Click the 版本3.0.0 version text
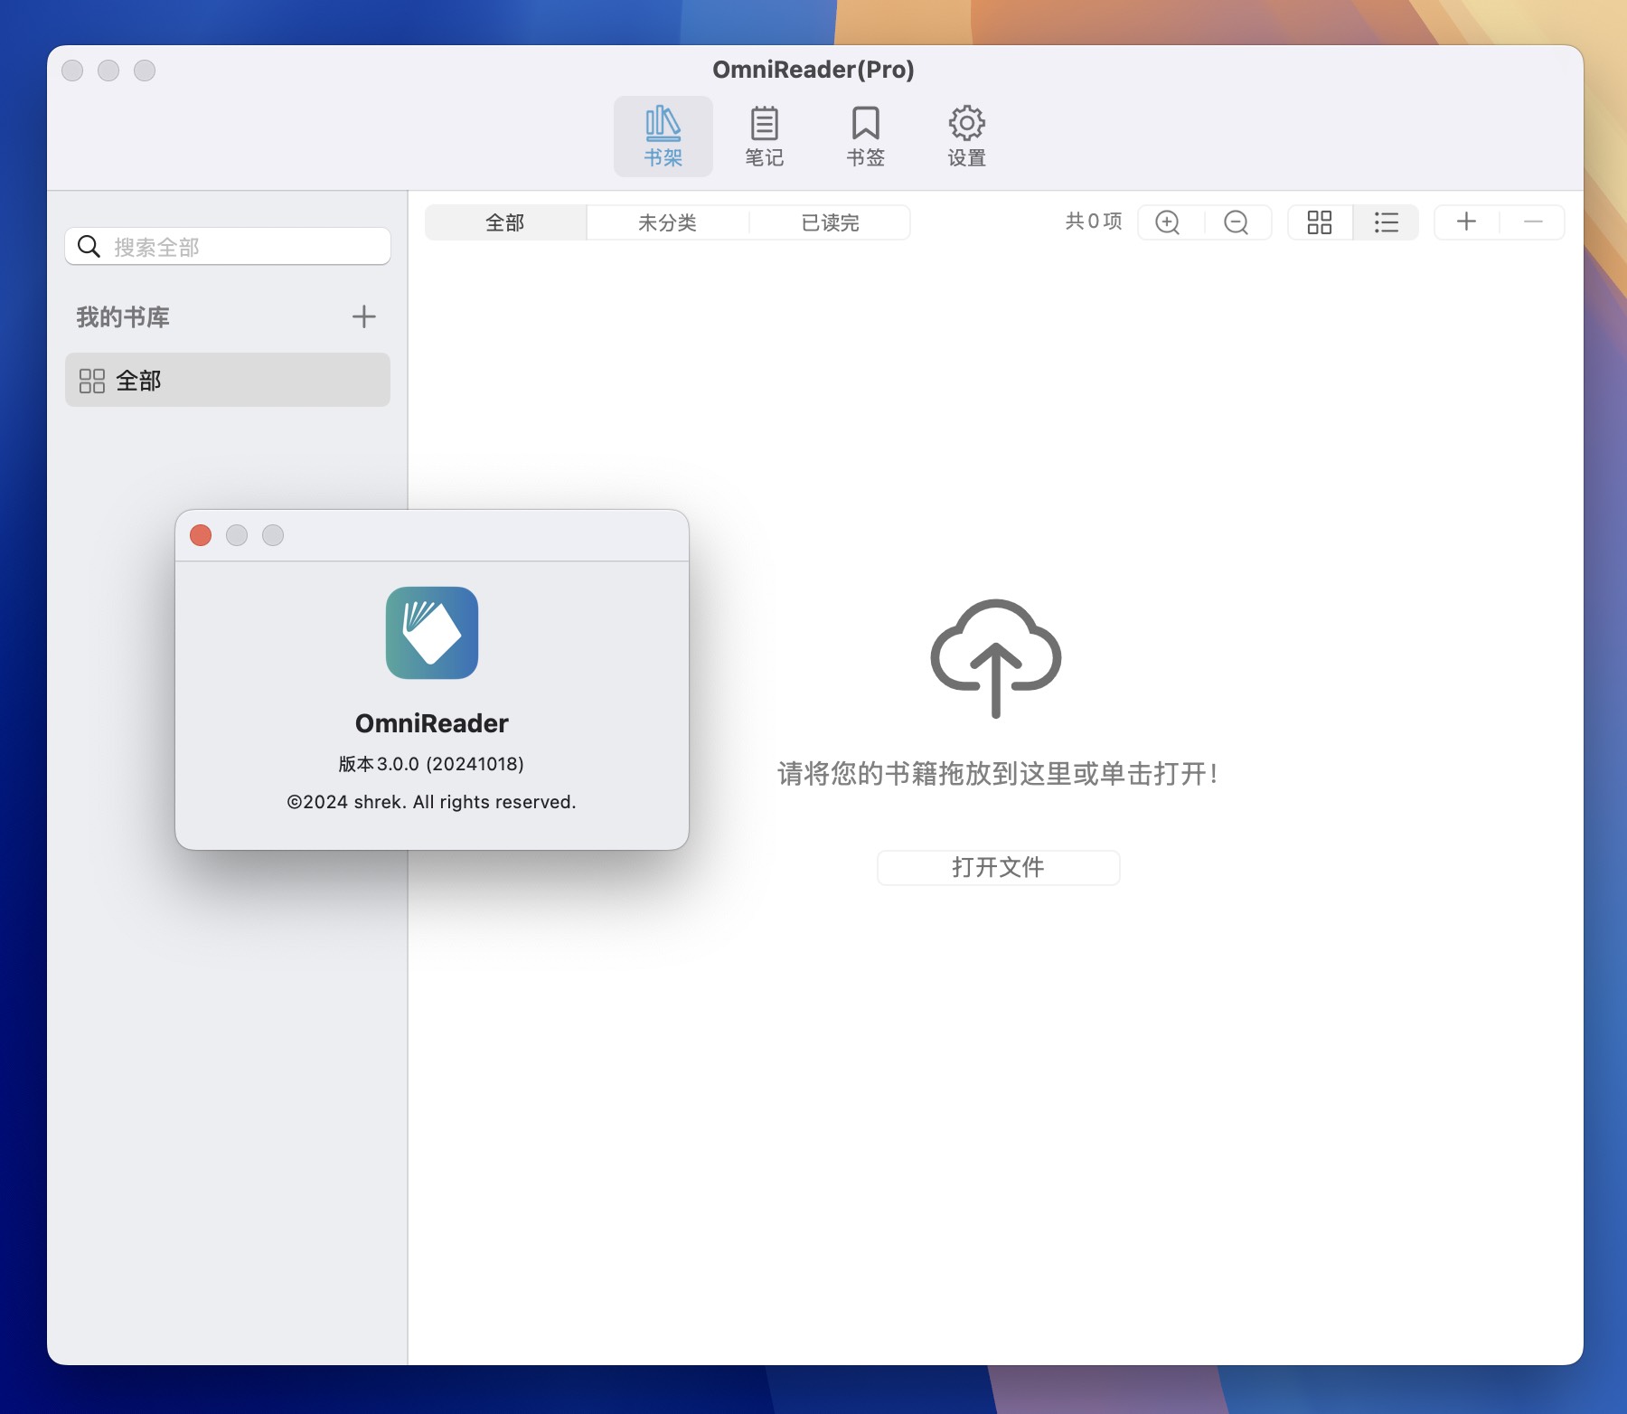 point(431,764)
